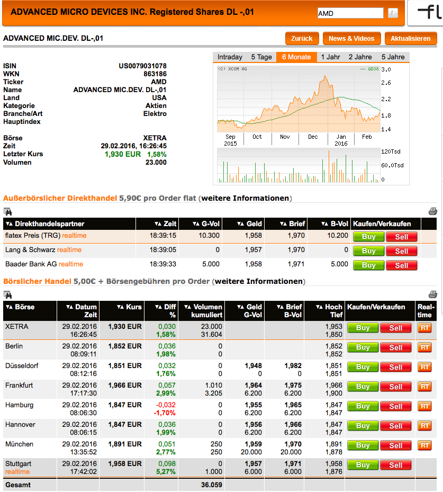The height and width of the screenshot is (492, 443).
Task: Focus the AMD symbol search field
Action: [x=350, y=13]
